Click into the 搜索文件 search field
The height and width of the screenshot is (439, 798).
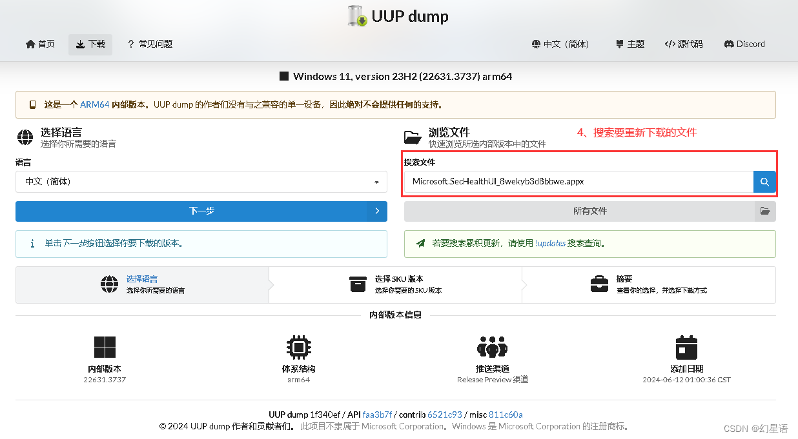(x=578, y=182)
